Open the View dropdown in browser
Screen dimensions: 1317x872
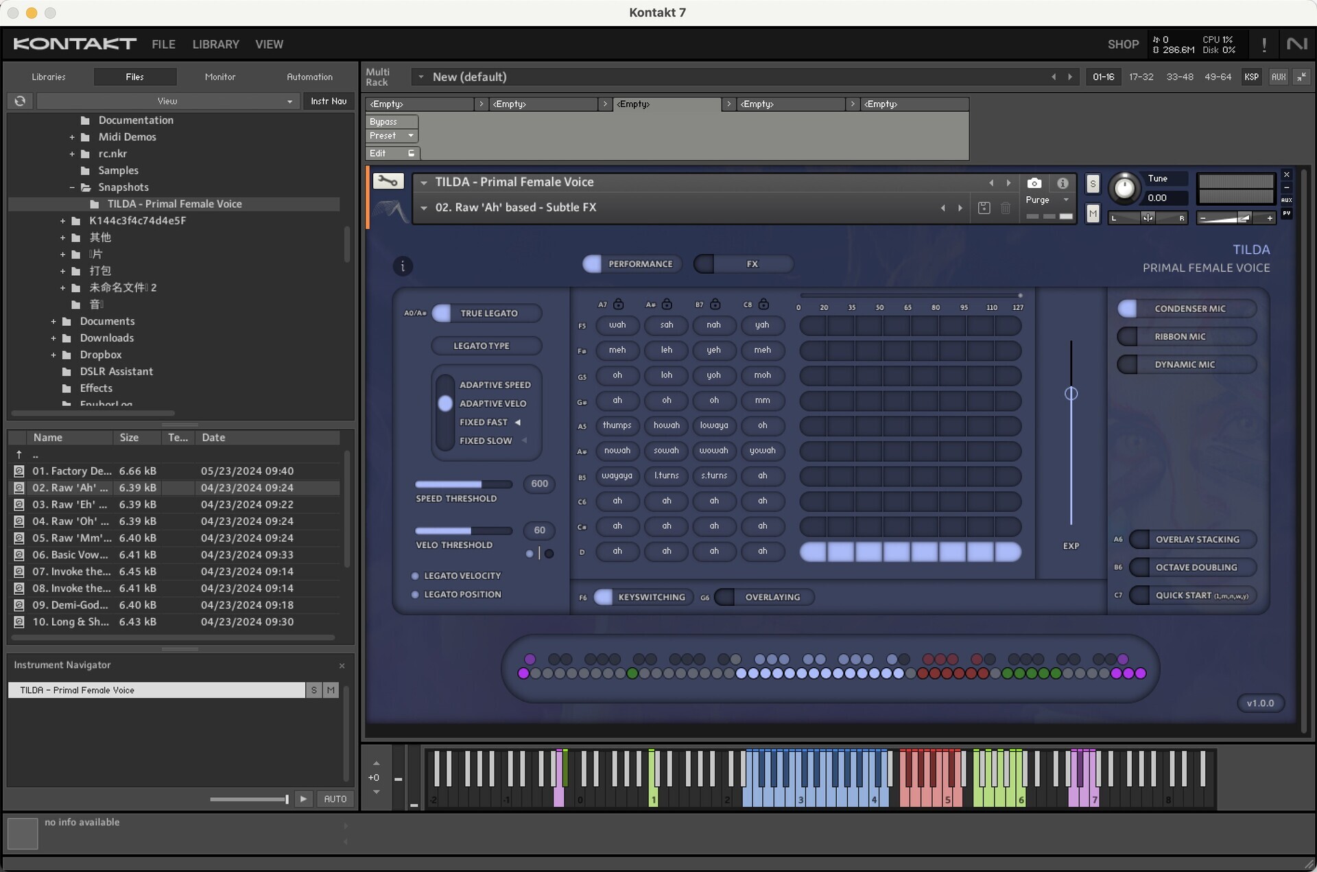167,101
